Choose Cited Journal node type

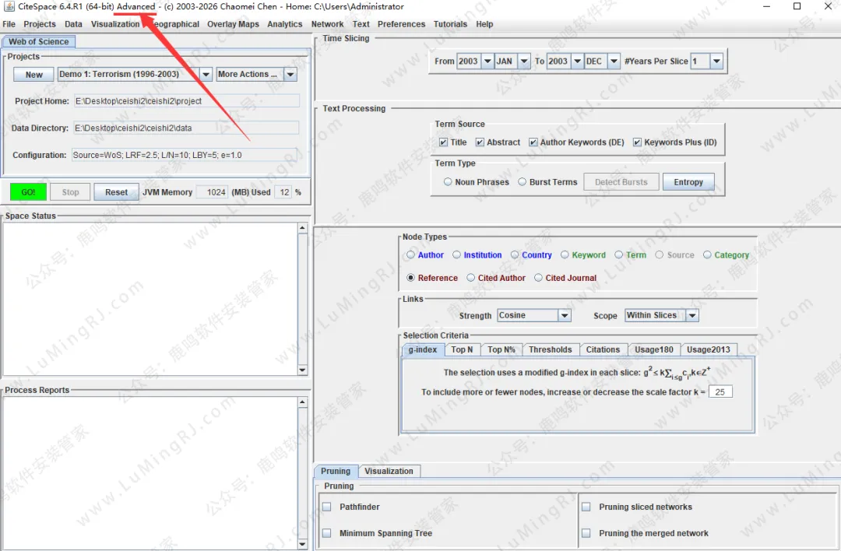coord(539,278)
